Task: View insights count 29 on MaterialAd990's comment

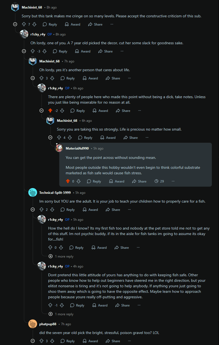Action: (x=159, y=181)
